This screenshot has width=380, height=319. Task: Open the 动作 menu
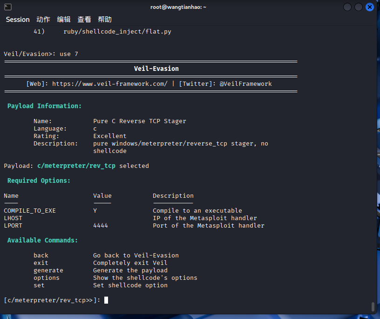43,20
